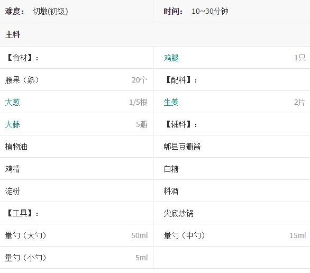The height and width of the screenshot is (273, 310).
Task: Click the 难度 切墩(初级) difficulty text
Action: coord(37,11)
